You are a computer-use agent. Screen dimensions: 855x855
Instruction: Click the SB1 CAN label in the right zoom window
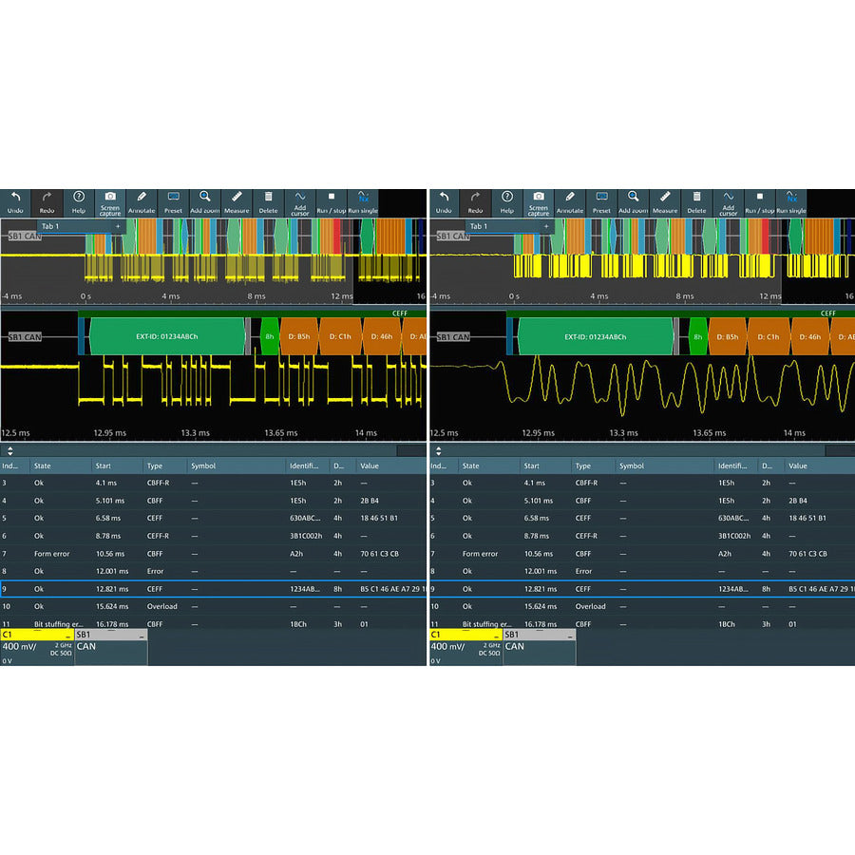click(x=454, y=337)
